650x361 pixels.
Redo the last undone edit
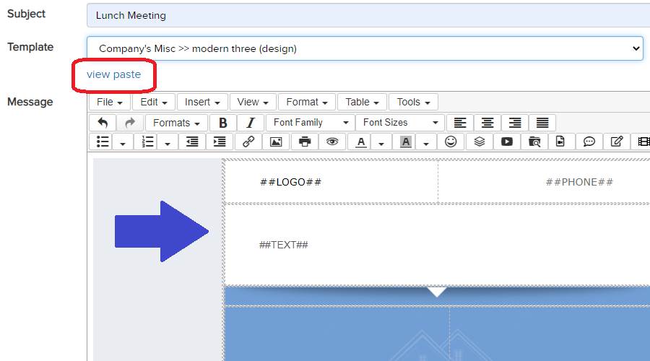coord(130,123)
